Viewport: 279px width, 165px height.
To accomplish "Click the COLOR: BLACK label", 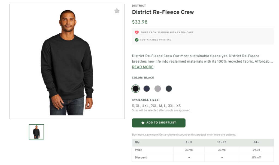I will [x=142, y=77].
